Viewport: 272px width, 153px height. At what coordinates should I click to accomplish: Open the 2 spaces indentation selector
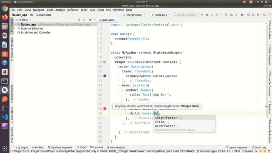click(247, 151)
